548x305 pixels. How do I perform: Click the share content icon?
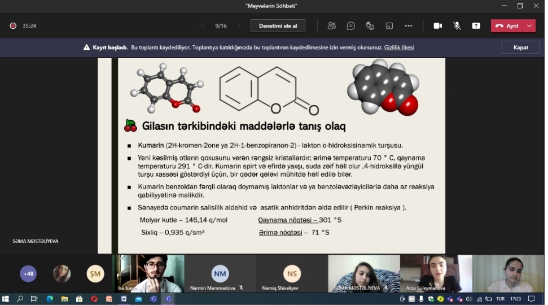tap(476, 26)
